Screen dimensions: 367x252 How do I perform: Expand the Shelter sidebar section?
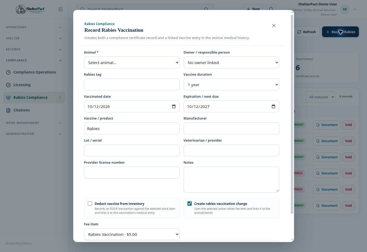(x=34, y=38)
